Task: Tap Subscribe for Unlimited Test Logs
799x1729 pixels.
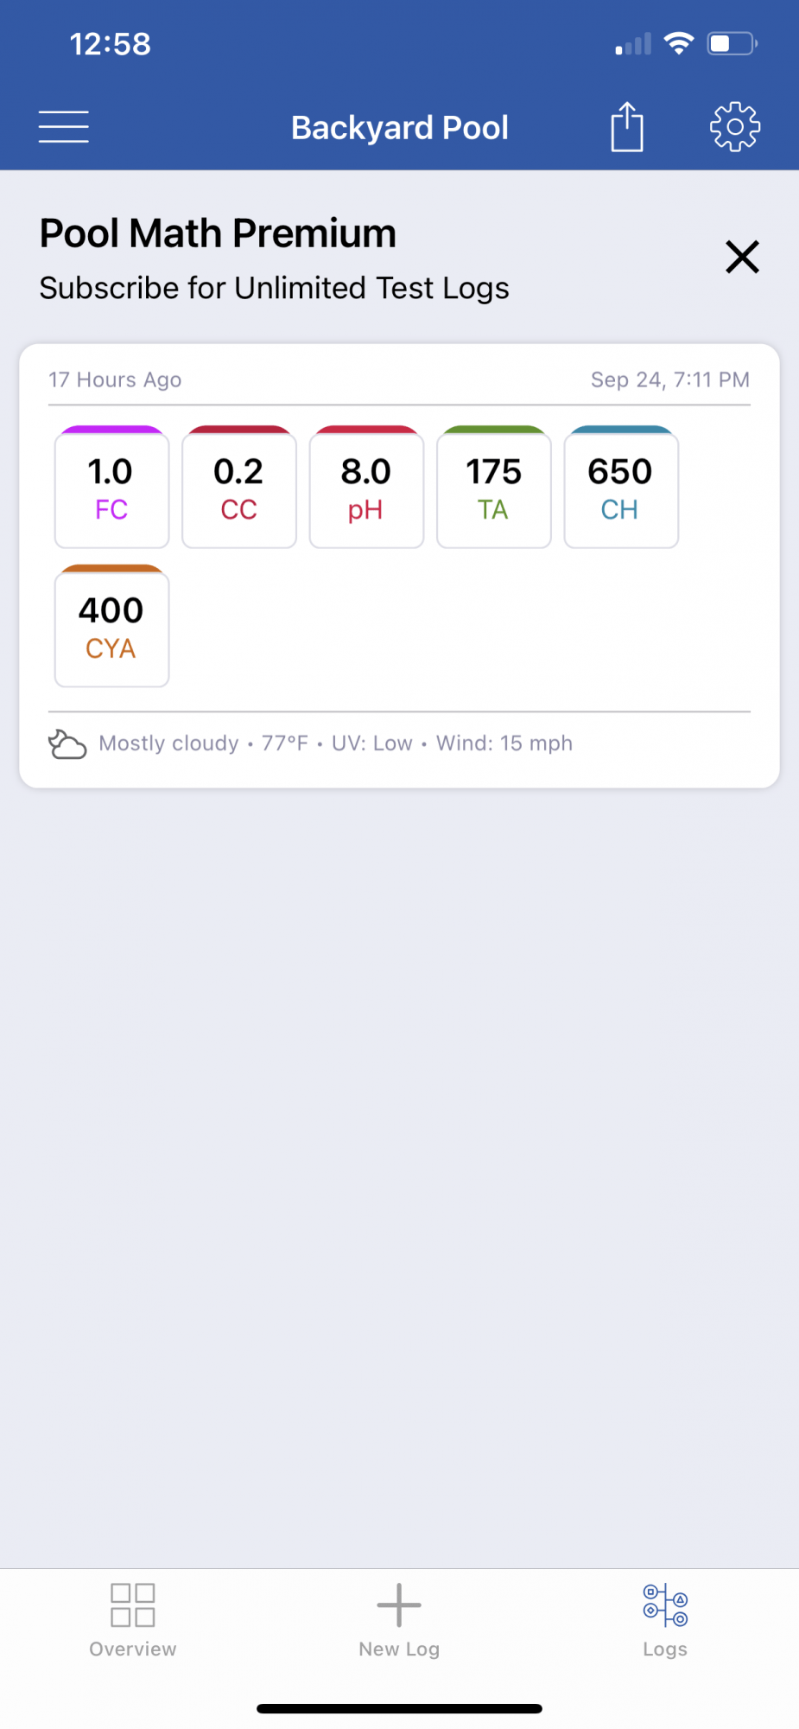Action: point(275,288)
